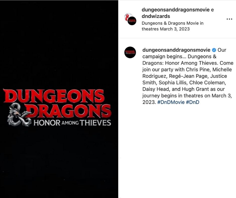Click the HONOR AMONG THIEVES subtitle

coord(72,123)
